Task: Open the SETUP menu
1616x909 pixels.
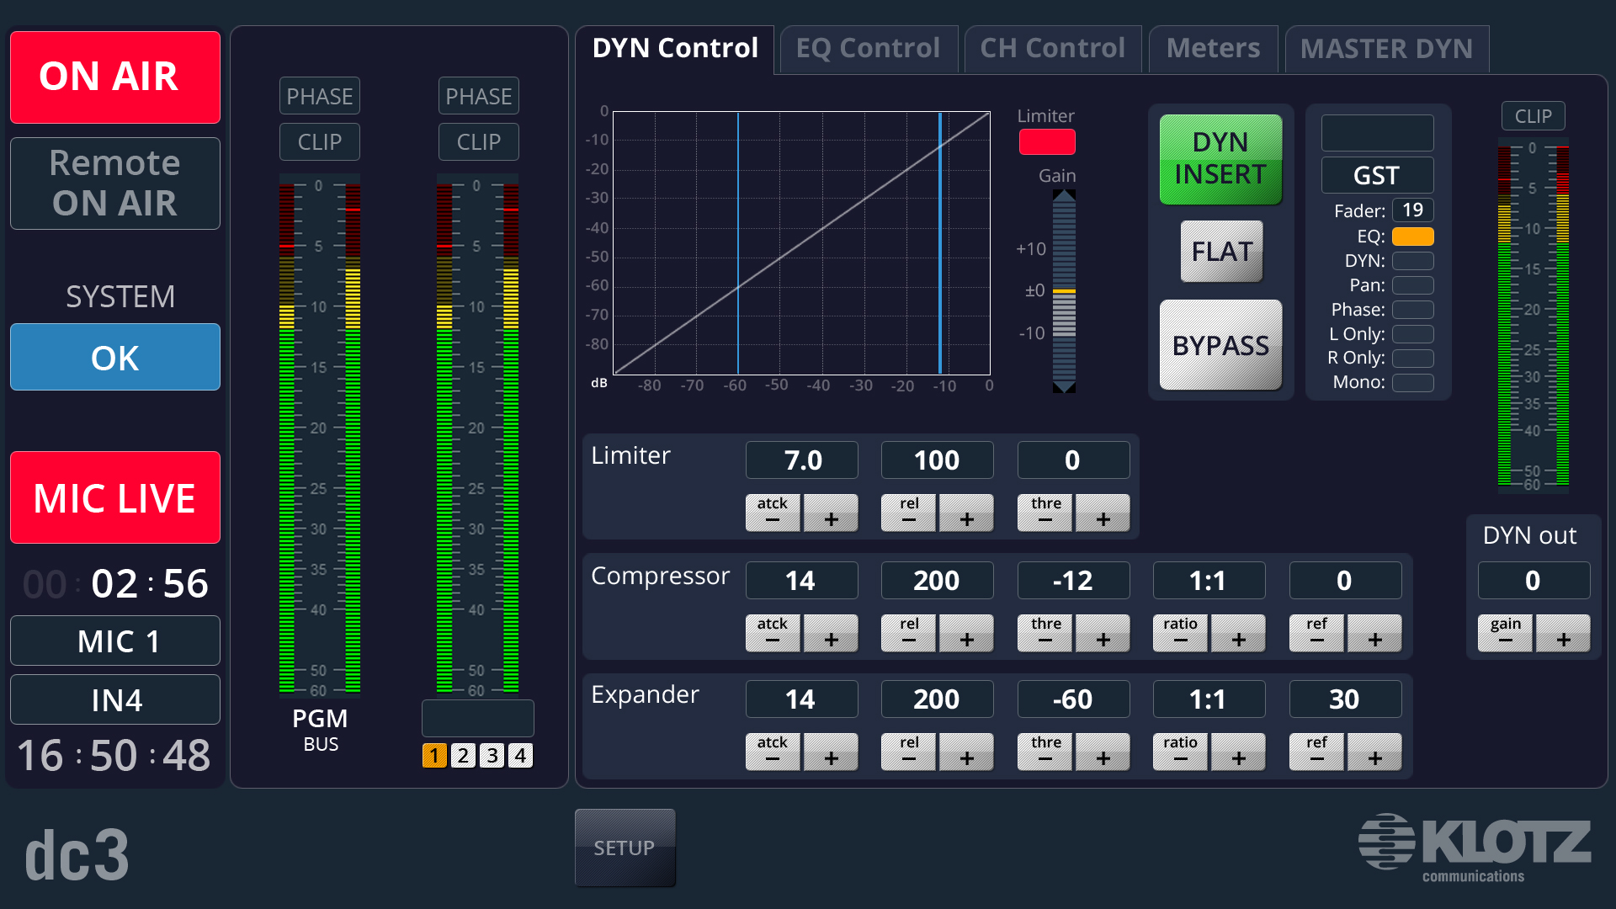Action: [625, 848]
